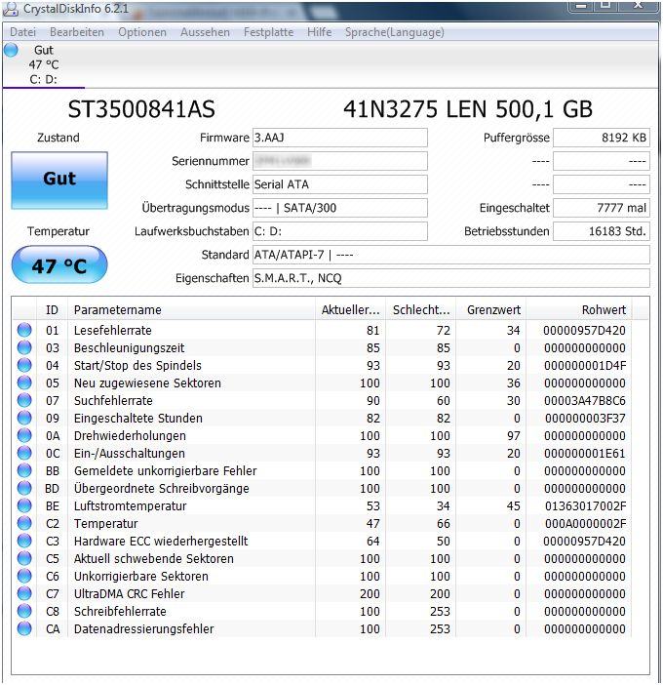Click the status orb of Beschleunigungszeit row

[x=24, y=347]
